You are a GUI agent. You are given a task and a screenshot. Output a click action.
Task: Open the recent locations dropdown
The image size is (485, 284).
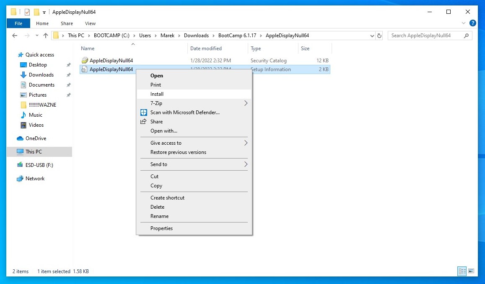click(37, 36)
